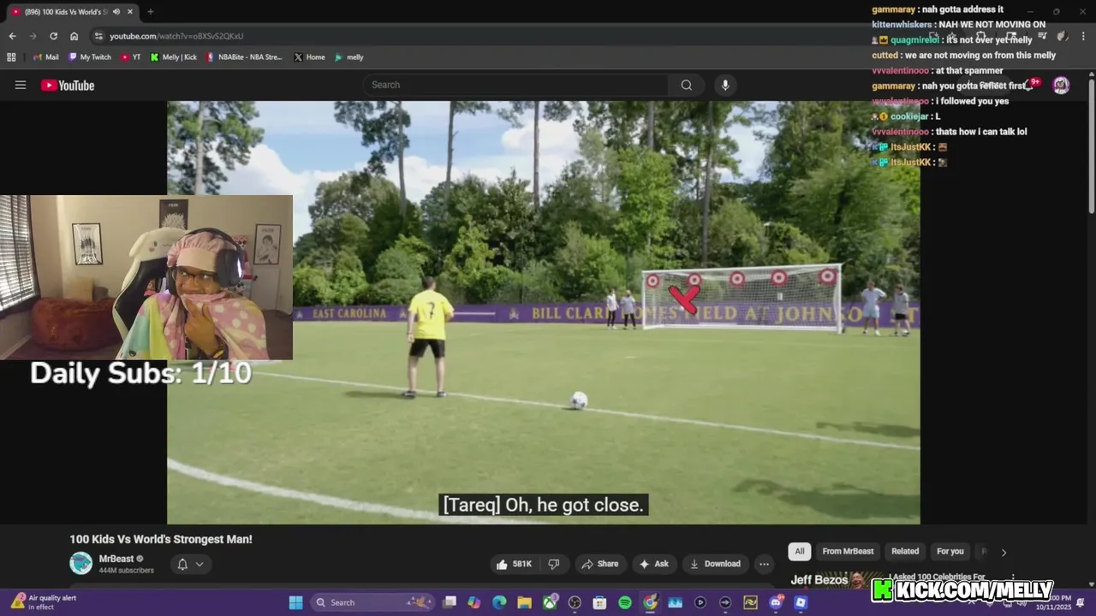Open the MrBeast channel name link

[116, 559]
